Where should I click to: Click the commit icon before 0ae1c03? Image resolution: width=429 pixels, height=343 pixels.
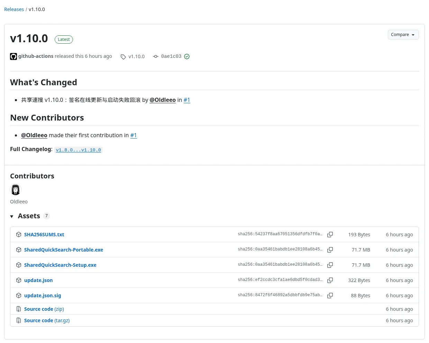point(156,56)
